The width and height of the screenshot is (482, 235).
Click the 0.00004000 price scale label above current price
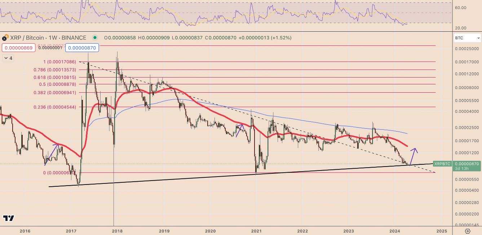[x=466, y=111]
